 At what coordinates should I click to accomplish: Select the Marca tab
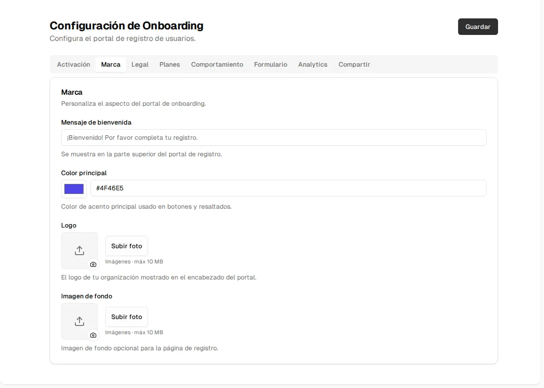point(111,64)
